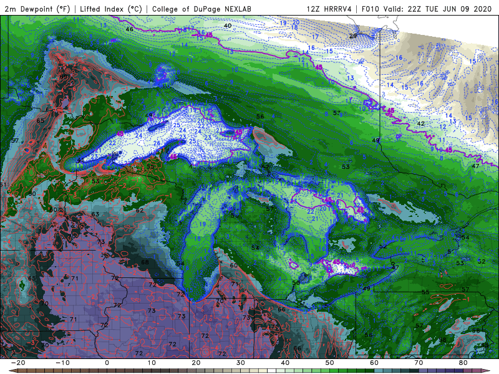This screenshot has width=499, height=374.
Task: Click the "40" label on the color scale
Action: (285, 363)
